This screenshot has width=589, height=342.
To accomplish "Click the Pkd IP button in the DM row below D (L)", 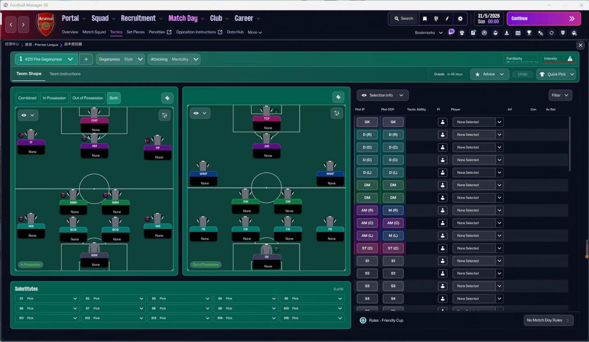I will (367, 185).
